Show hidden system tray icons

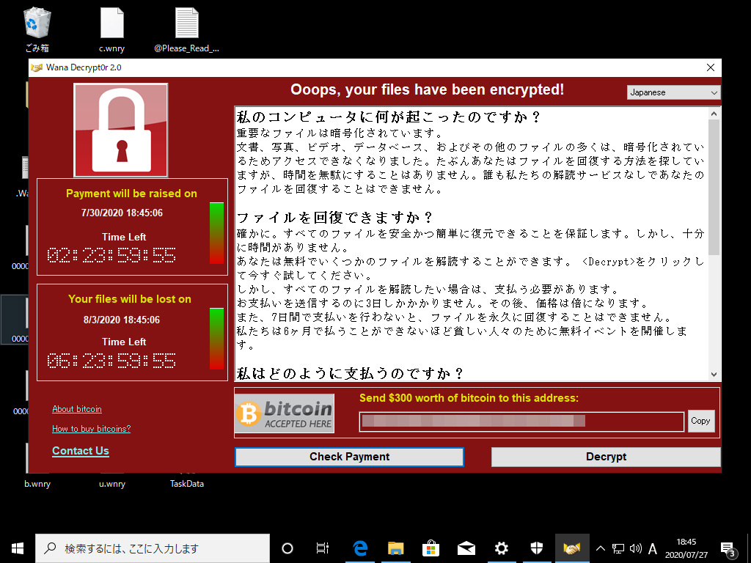(601, 548)
